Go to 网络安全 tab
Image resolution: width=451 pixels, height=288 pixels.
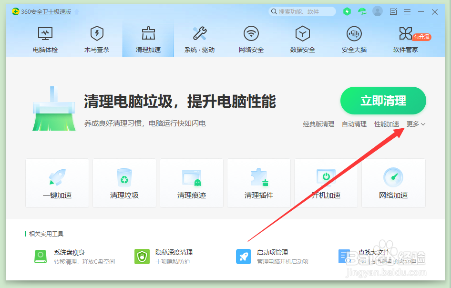coord(251,40)
